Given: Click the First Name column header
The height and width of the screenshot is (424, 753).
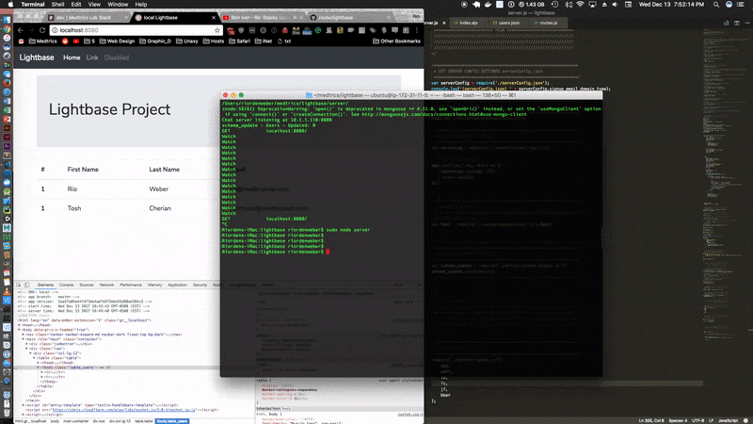Looking at the screenshot, I should (83, 170).
